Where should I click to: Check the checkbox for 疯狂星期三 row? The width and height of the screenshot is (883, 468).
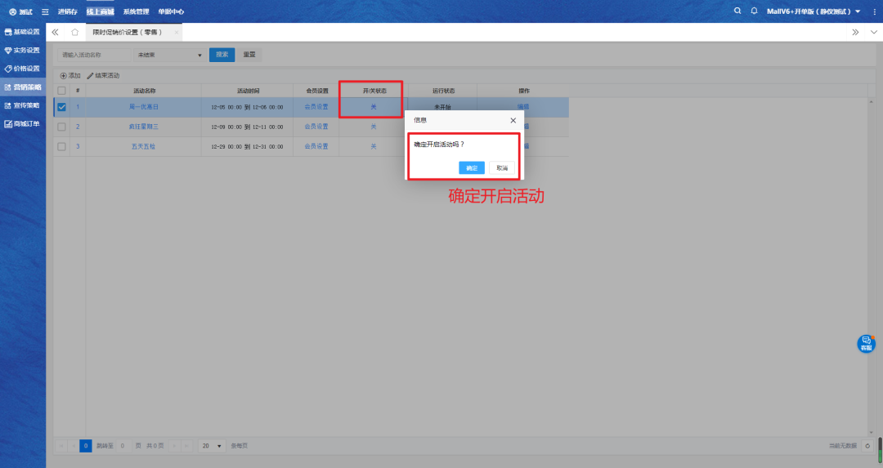(x=61, y=127)
